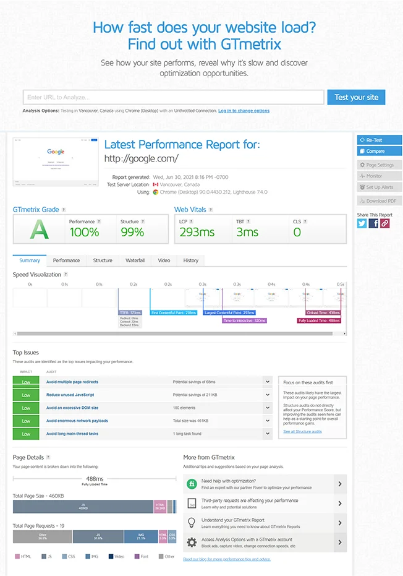Screen dimensions: 403x576
Task: Click First Contentful Paint timeline marker
Action: pyautogui.click(x=174, y=312)
